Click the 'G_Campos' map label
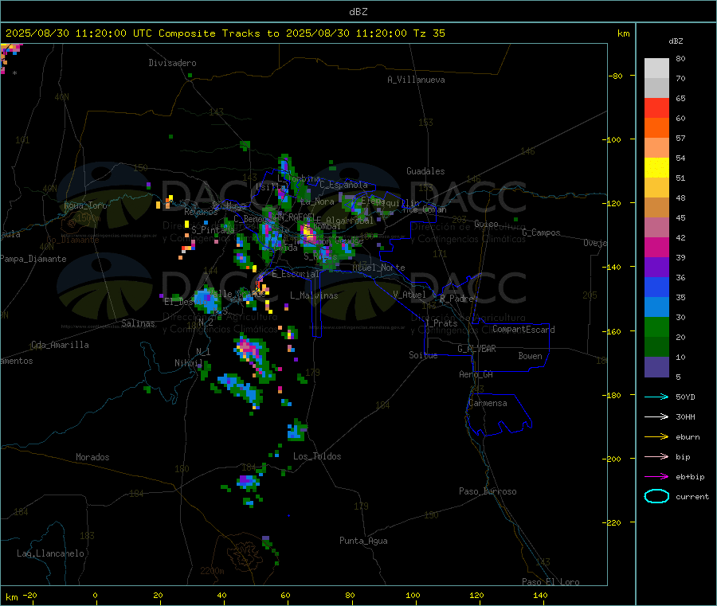717x606 pixels. 541,233
